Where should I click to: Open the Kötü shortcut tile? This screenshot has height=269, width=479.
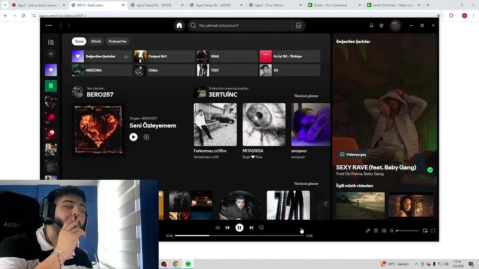pos(227,56)
